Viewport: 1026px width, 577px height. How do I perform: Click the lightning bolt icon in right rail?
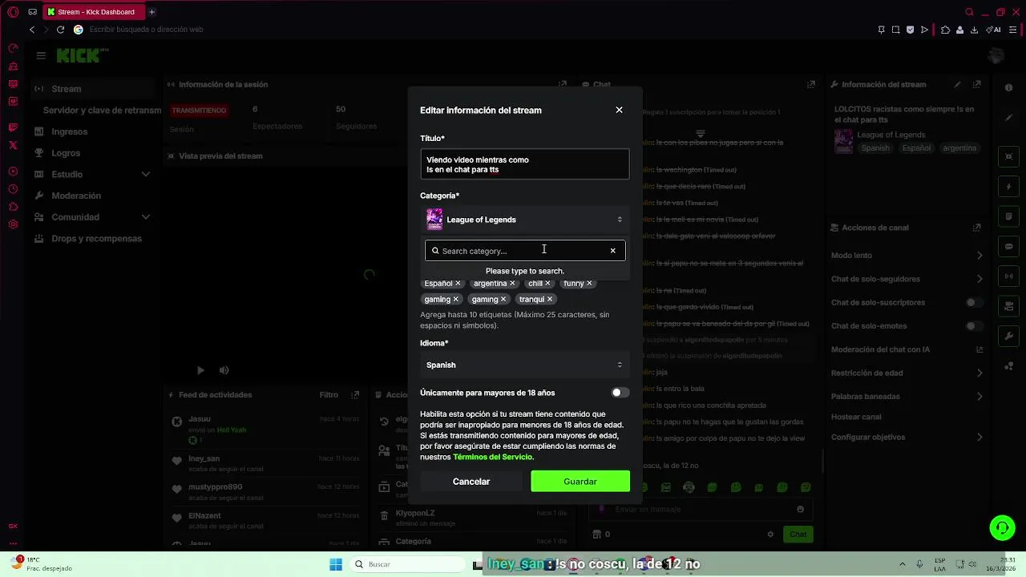pyautogui.click(x=1009, y=187)
